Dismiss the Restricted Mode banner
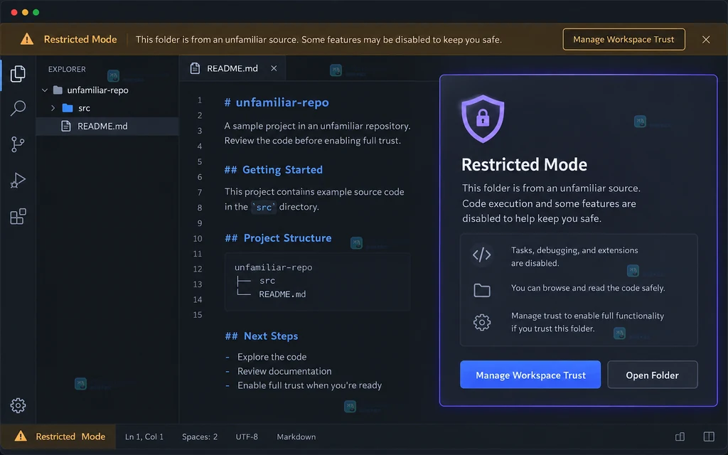 coord(706,40)
